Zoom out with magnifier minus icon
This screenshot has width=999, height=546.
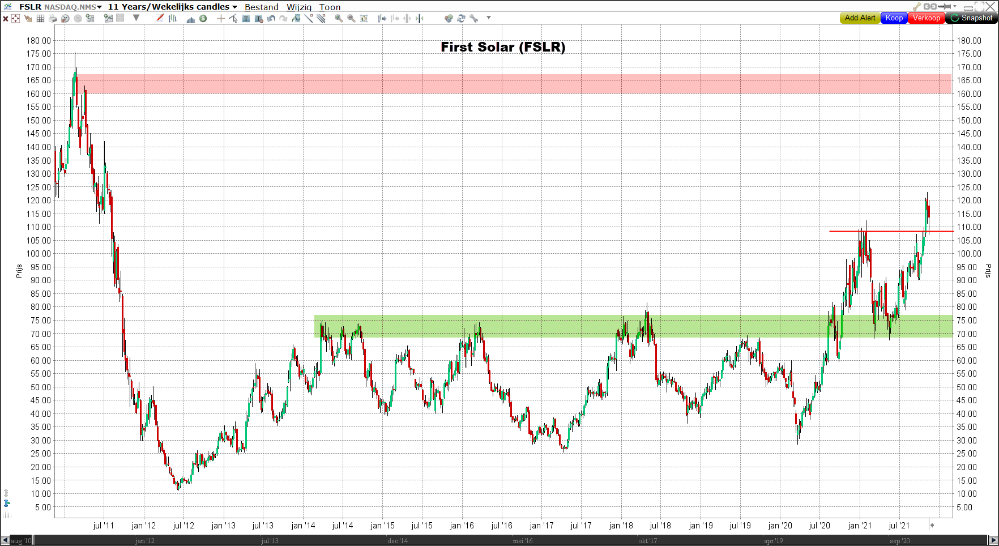pos(351,18)
